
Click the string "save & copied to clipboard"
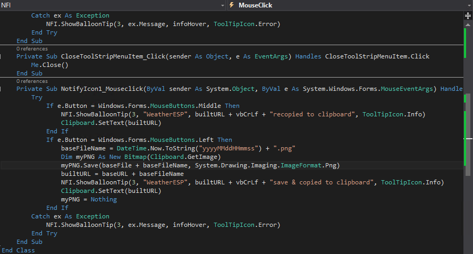pos(322,182)
